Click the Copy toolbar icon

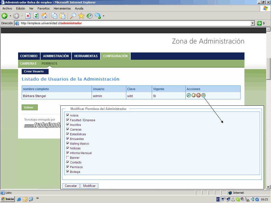tap(54, 16)
